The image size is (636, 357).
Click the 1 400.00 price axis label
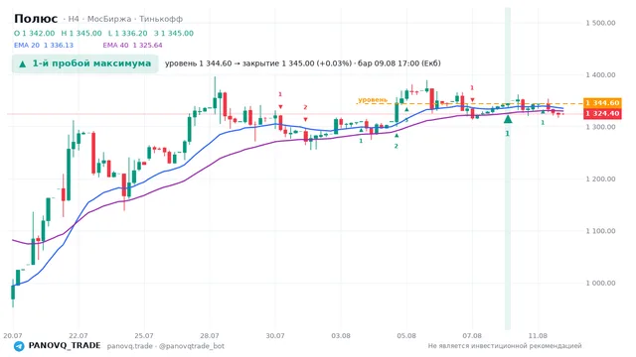click(x=600, y=75)
